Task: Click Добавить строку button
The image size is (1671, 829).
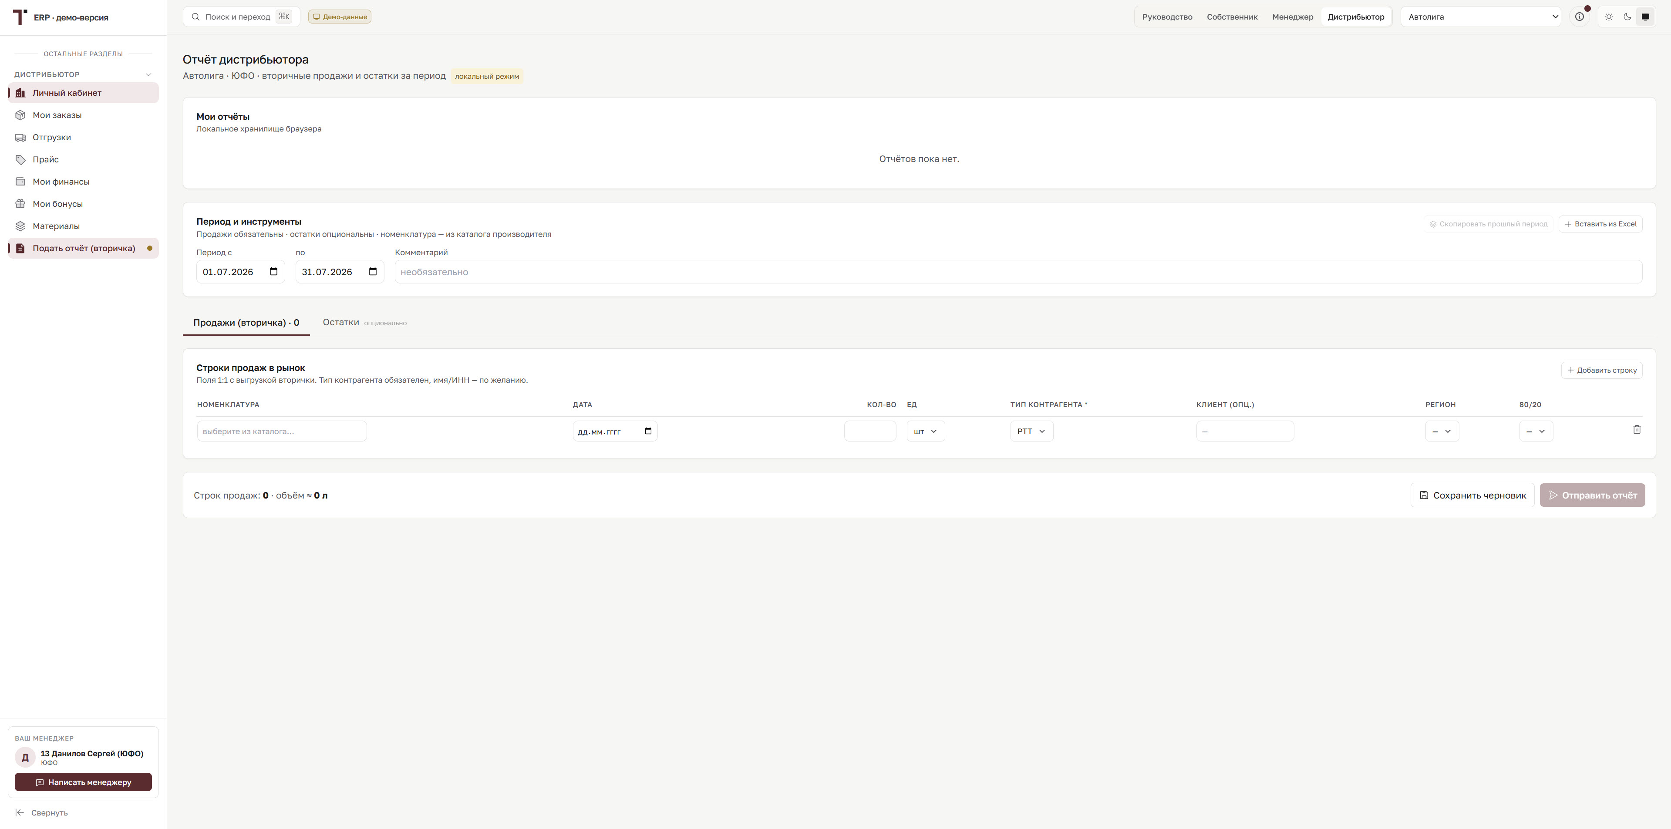Action: [x=1602, y=371]
